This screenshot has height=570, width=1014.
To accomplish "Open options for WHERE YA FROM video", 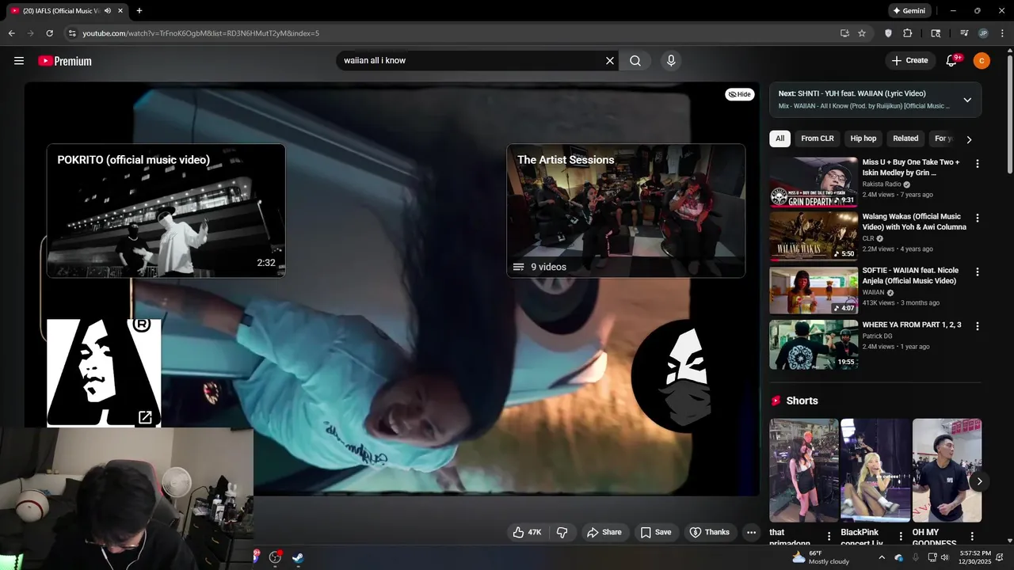I will tap(977, 325).
